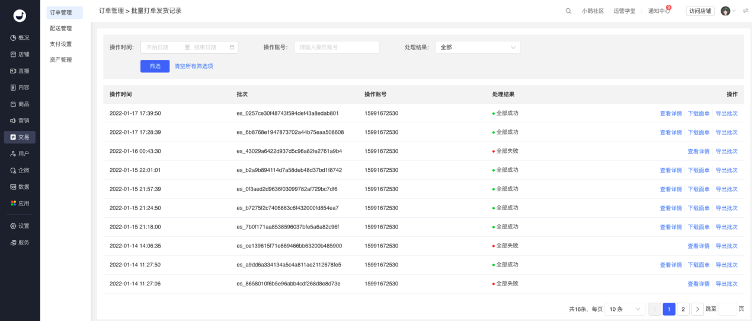Open 服务 service section in sidebar
Viewport: 752px width, 321px height.
tap(20, 243)
